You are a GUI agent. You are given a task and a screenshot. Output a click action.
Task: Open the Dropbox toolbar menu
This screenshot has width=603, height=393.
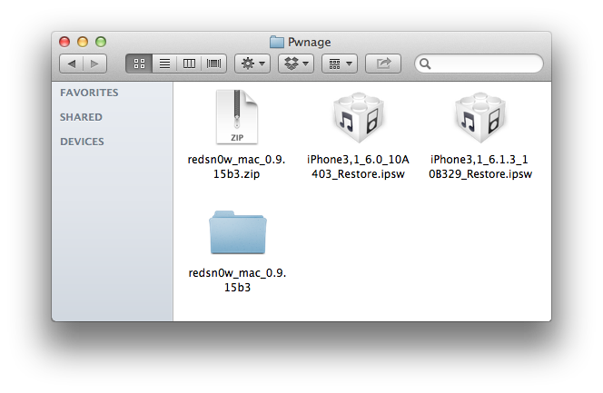point(296,64)
